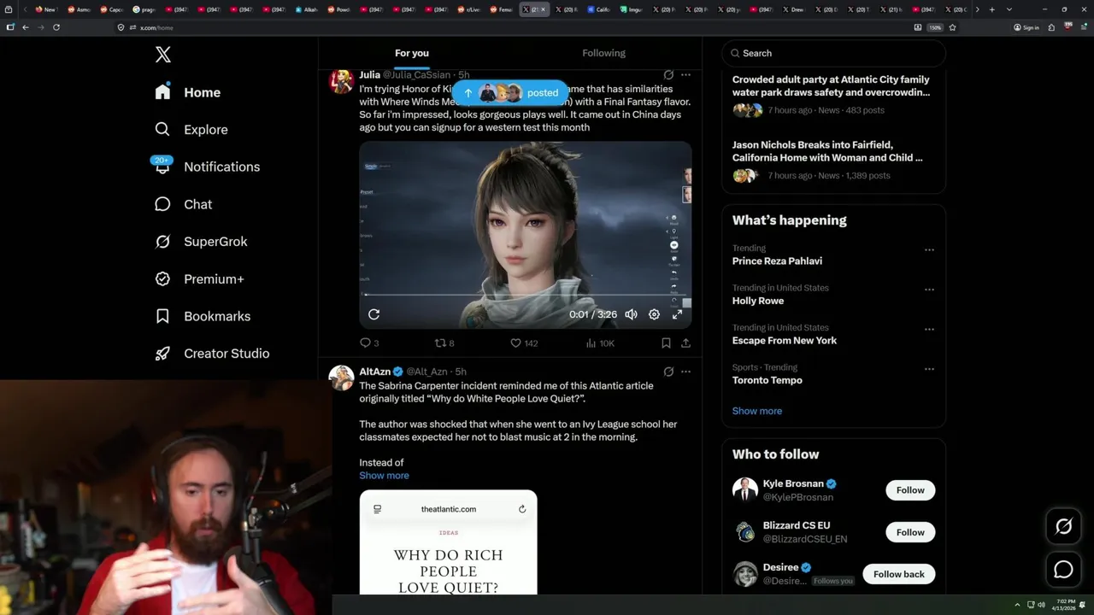1094x615 pixels.
Task: Open theatlantic.com article preview image
Action: (x=448, y=542)
